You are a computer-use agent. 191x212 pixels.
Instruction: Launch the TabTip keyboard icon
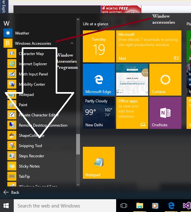12,176
